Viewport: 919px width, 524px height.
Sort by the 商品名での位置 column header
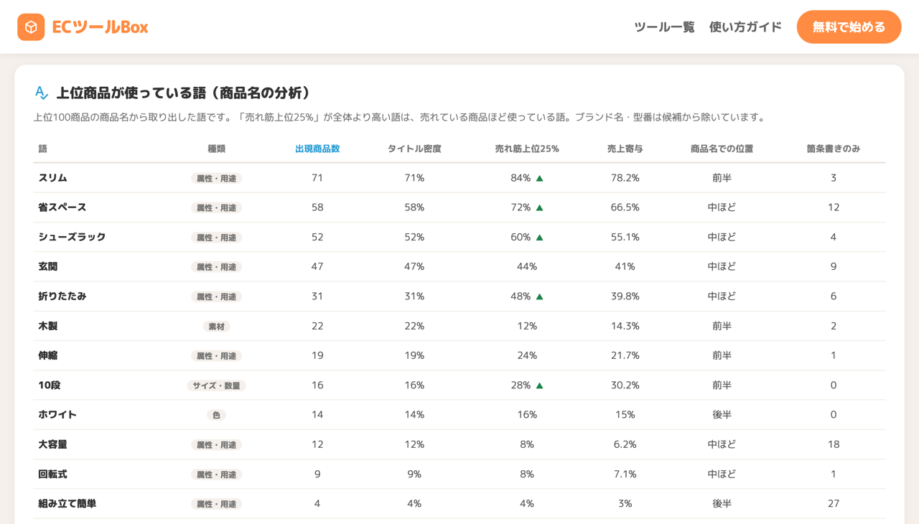722,149
